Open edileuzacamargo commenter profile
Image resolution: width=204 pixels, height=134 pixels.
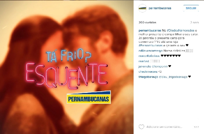(x=151, y=51)
